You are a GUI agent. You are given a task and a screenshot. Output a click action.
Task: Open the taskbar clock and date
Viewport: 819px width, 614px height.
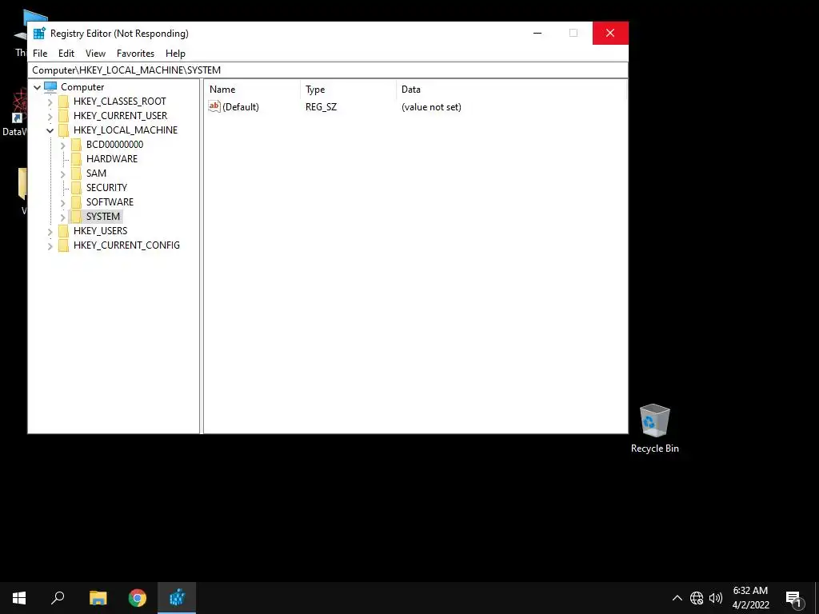pyautogui.click(x=750, y=598)
